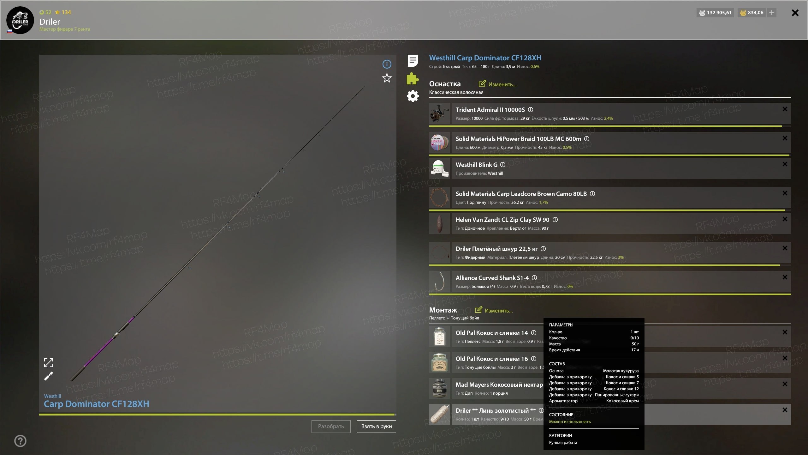Switch to the green puzzle rig tab

[413, 78]
